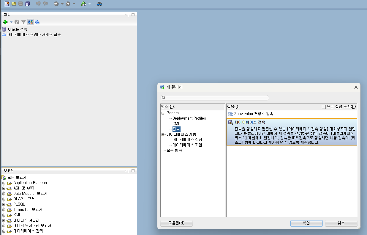367x235 pixels.
Task: Toggle the sort arrow icon in 접속 panel toolbar
Action: tap(30, 22)
